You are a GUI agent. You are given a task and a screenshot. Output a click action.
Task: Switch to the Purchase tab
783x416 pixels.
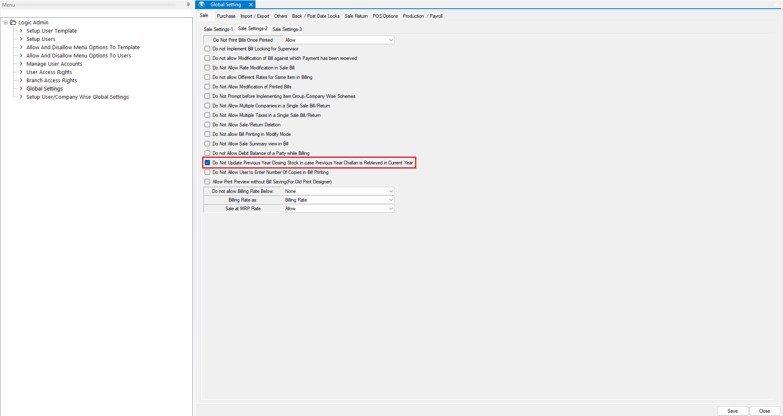point(226,16)
